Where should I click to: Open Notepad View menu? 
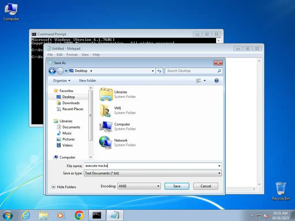[x=85, y=55]
